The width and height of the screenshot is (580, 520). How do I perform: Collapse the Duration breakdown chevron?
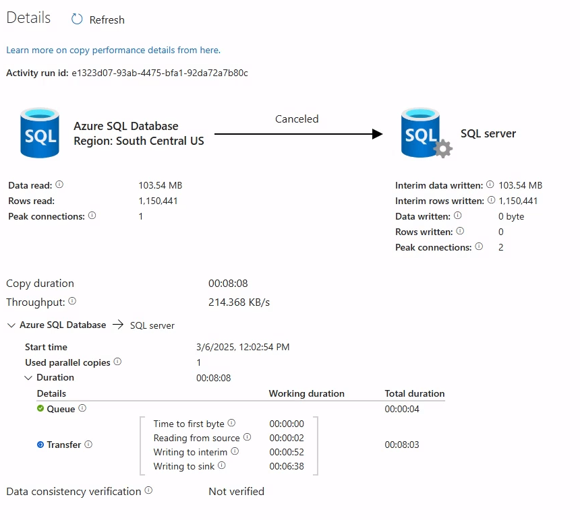coord(28,378)
